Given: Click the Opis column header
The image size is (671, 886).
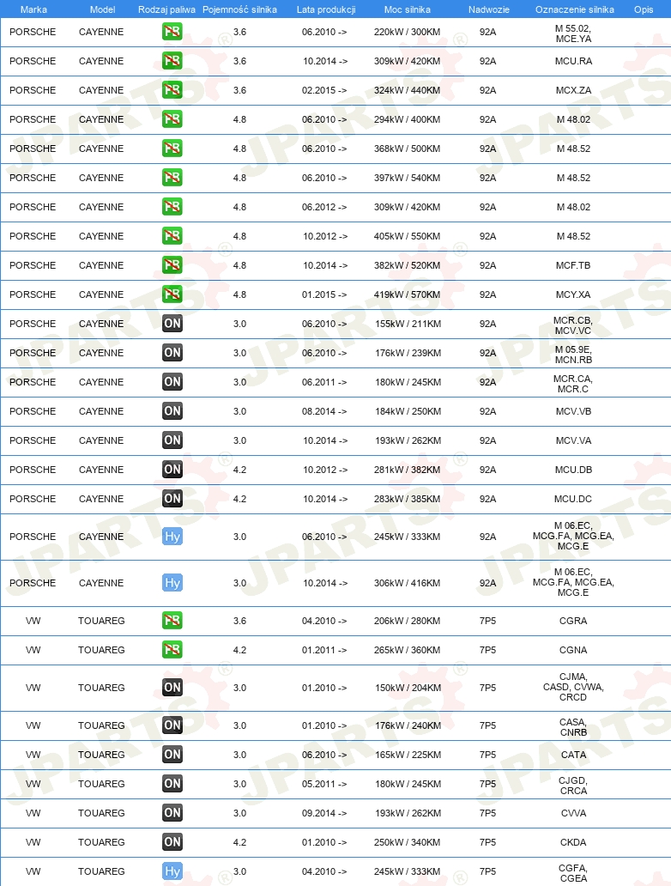Looking at the screenshot, I should coord(644,9).
